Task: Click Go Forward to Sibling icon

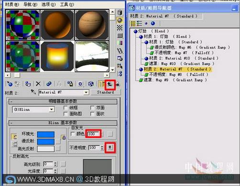Action: click(118, 84)
